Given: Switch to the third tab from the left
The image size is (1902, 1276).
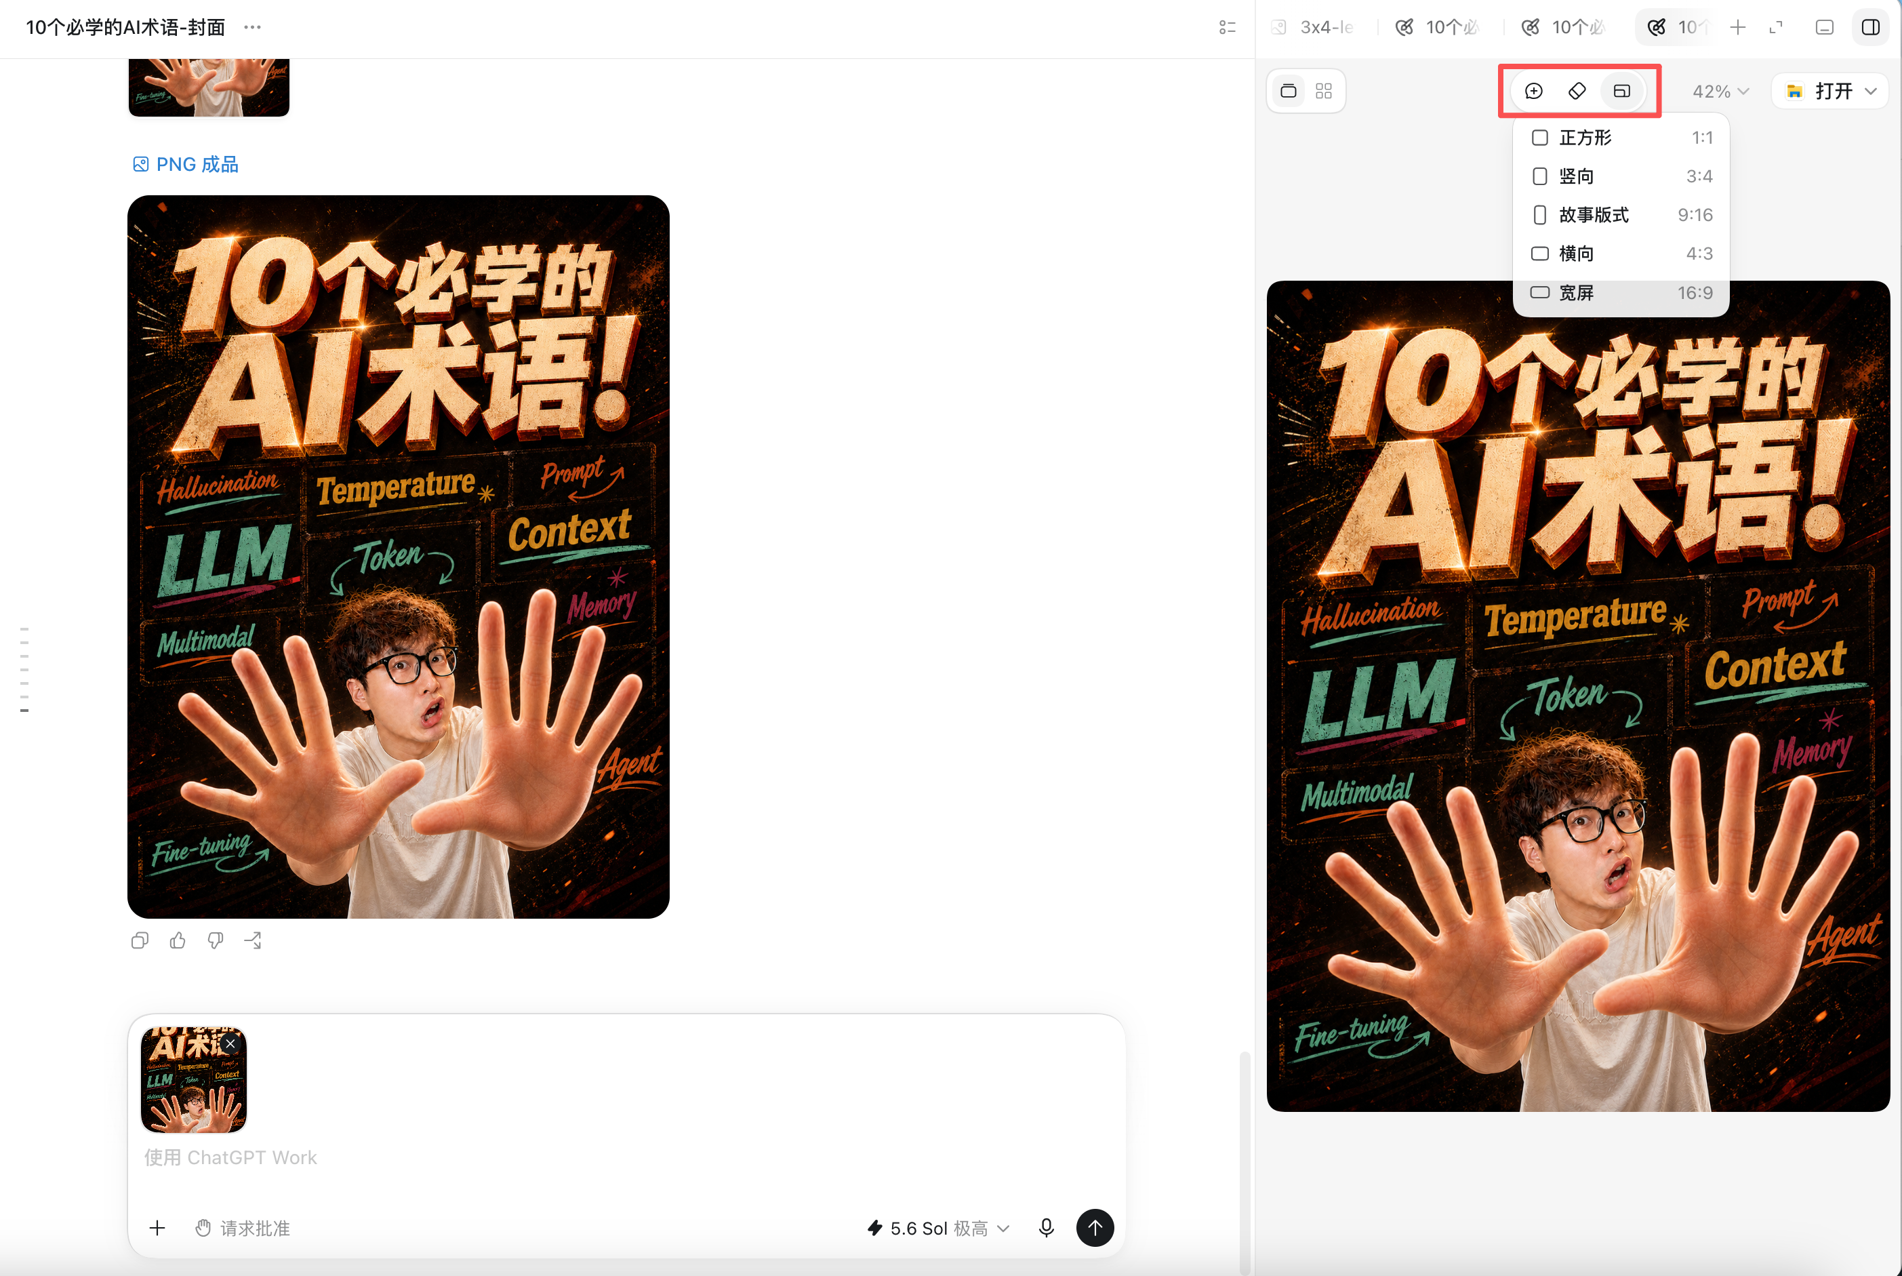Looking at the screenshot, I should tap(1564, 28).
